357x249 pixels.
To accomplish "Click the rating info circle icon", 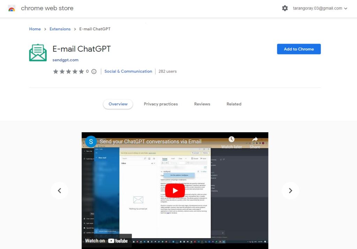I will click(x=93, y=71).
